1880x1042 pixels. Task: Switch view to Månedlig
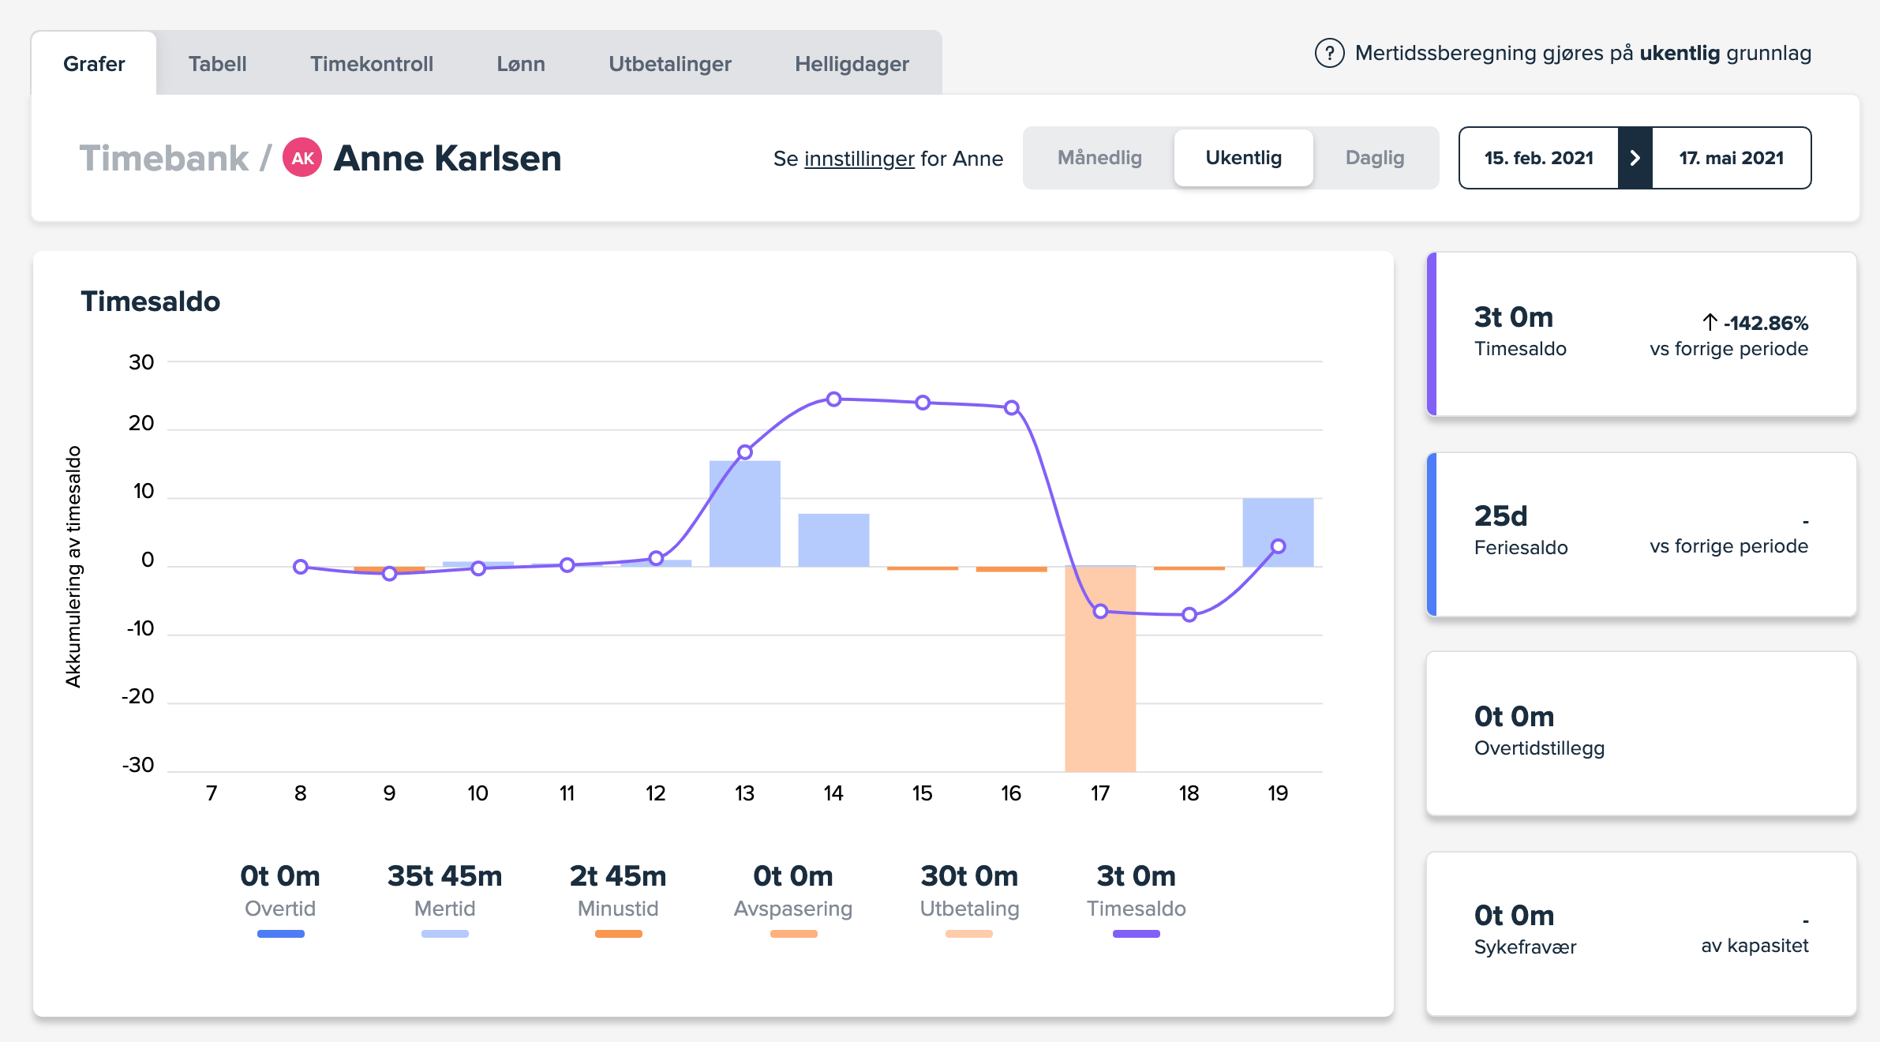tap(1099, 158)
